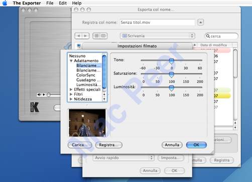Viewport: 252px width, 182px height.
Task: Expand the Nitidezza group
Action: (x=71, y=99)
